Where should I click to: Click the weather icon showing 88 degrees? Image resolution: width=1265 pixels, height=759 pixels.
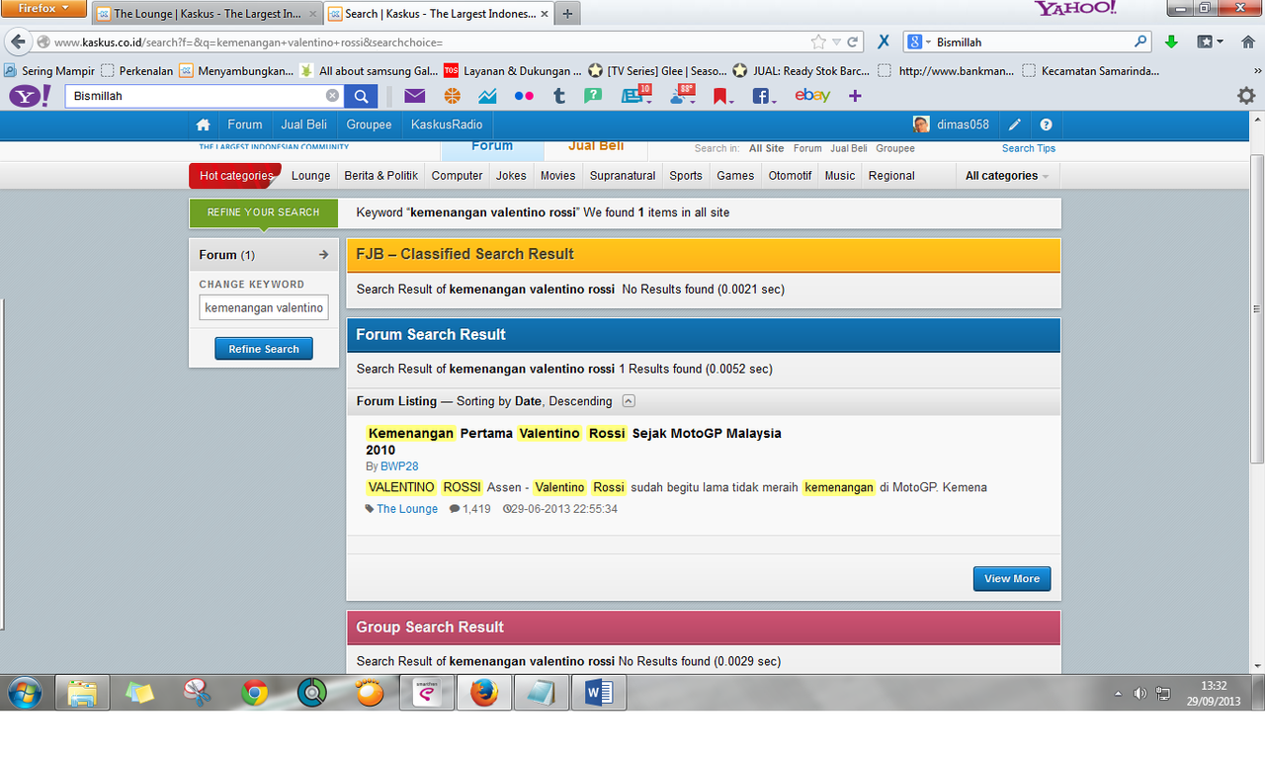[683, 95]
